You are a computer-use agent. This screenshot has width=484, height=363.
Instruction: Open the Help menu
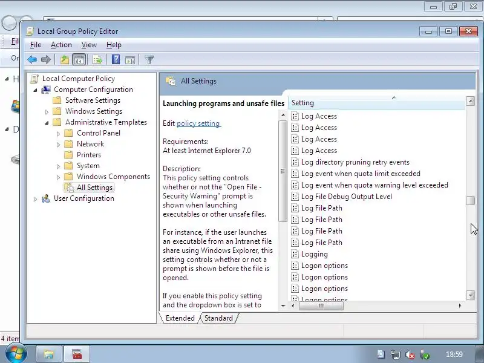(114, 45)
